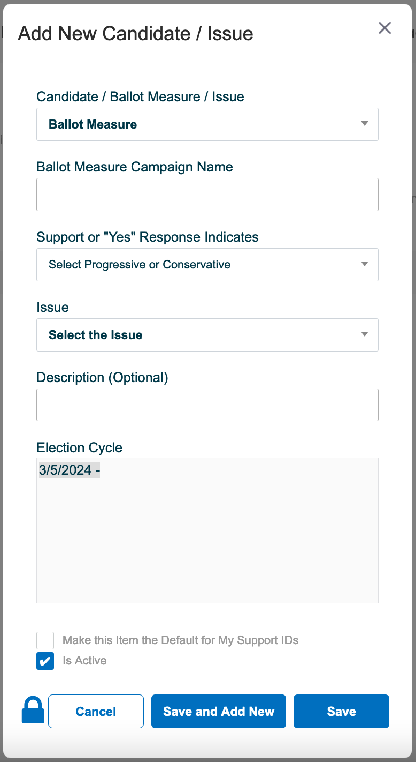This screenshot has width=416, height=762.
Task: Click into the Description (Optional) field
Action: point(207,405)
